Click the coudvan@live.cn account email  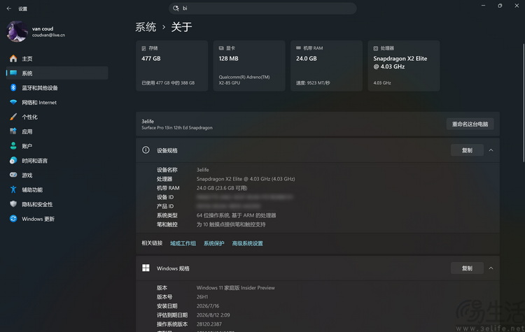point(48,35)
